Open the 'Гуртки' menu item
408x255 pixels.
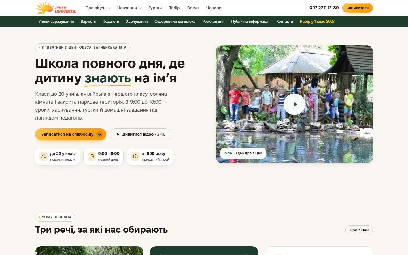155,8
